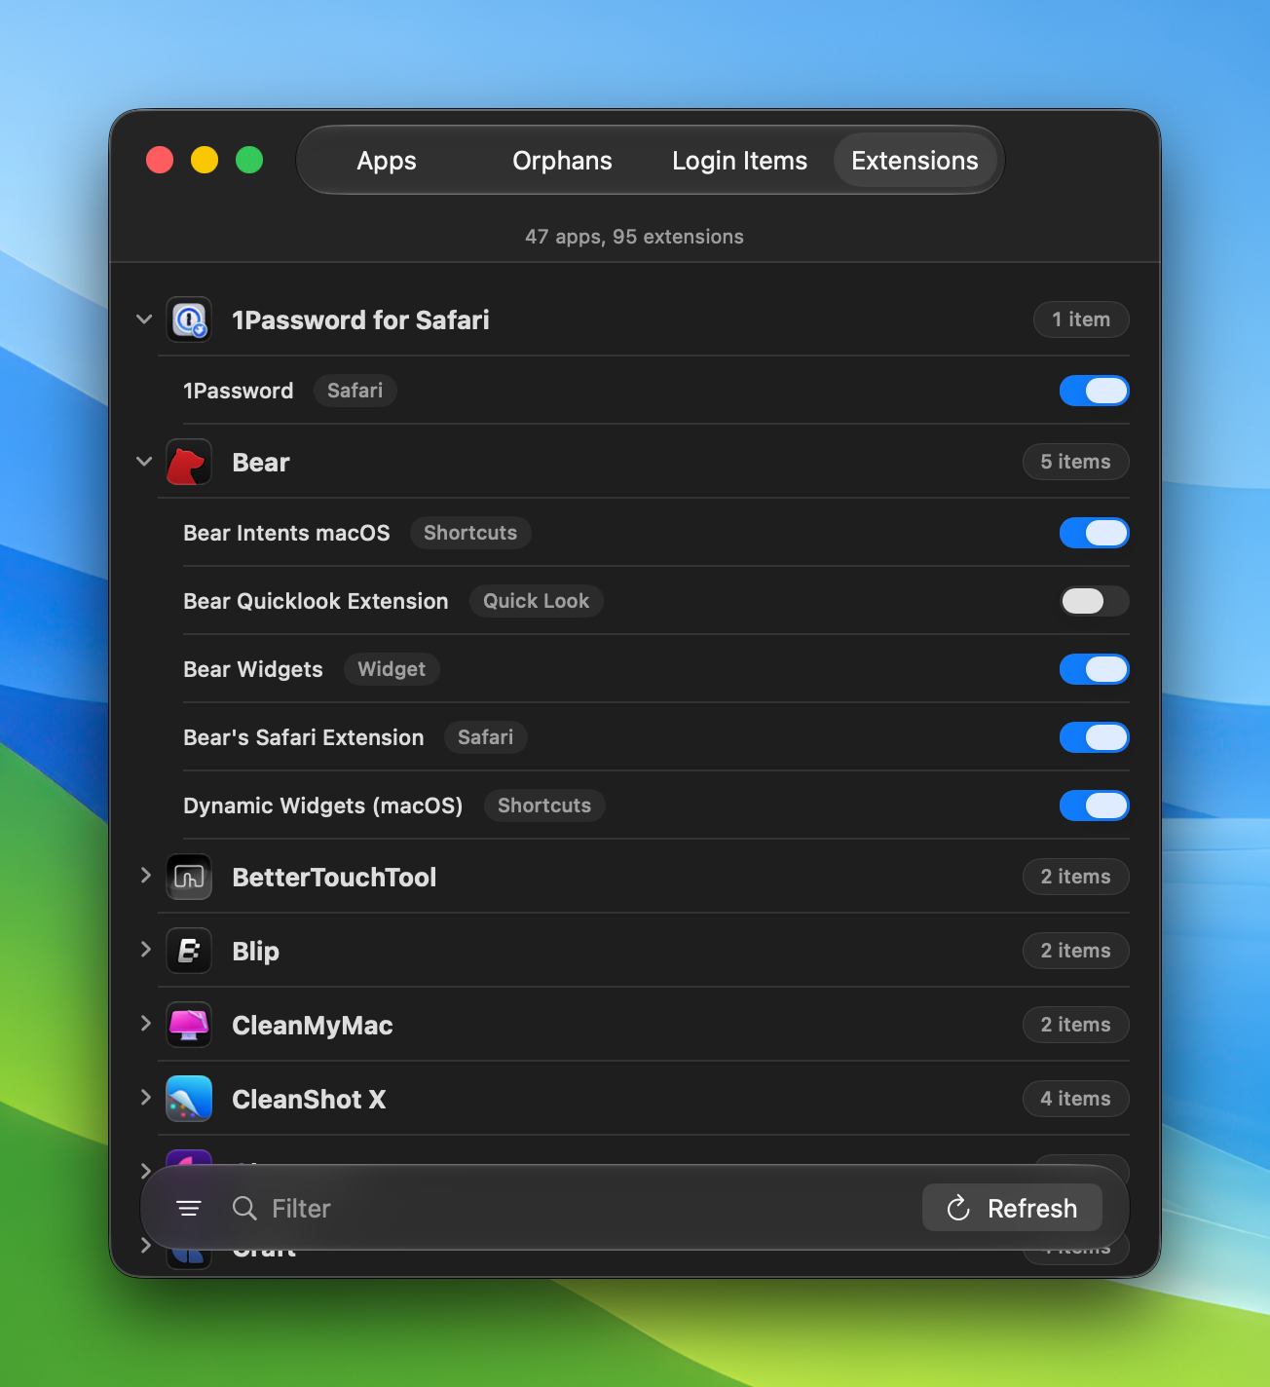Click the '2 items' badge for CleanMyMac
Image resolution: width=1270 pixels, height=1387 pixels.
click(x=1076, y=1025)
